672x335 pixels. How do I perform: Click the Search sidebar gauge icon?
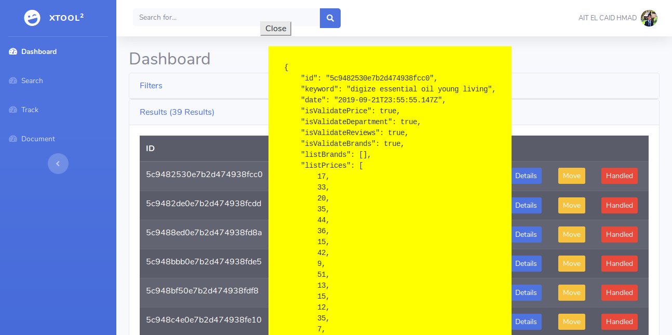[x=13, y=81]
